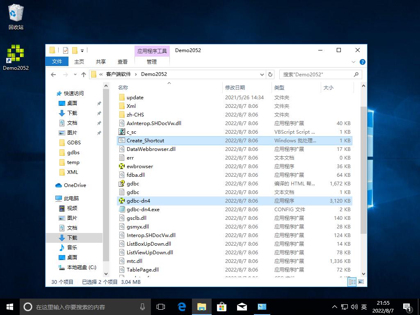The height and width of the screenshot is (315, 420).
Task: Expand the address bar history dropdown
Action: [262, 75]
